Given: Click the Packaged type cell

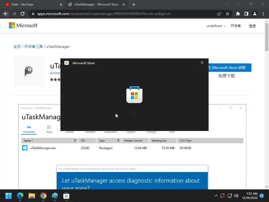Looking at the screenshot, I should coord(106,148).
